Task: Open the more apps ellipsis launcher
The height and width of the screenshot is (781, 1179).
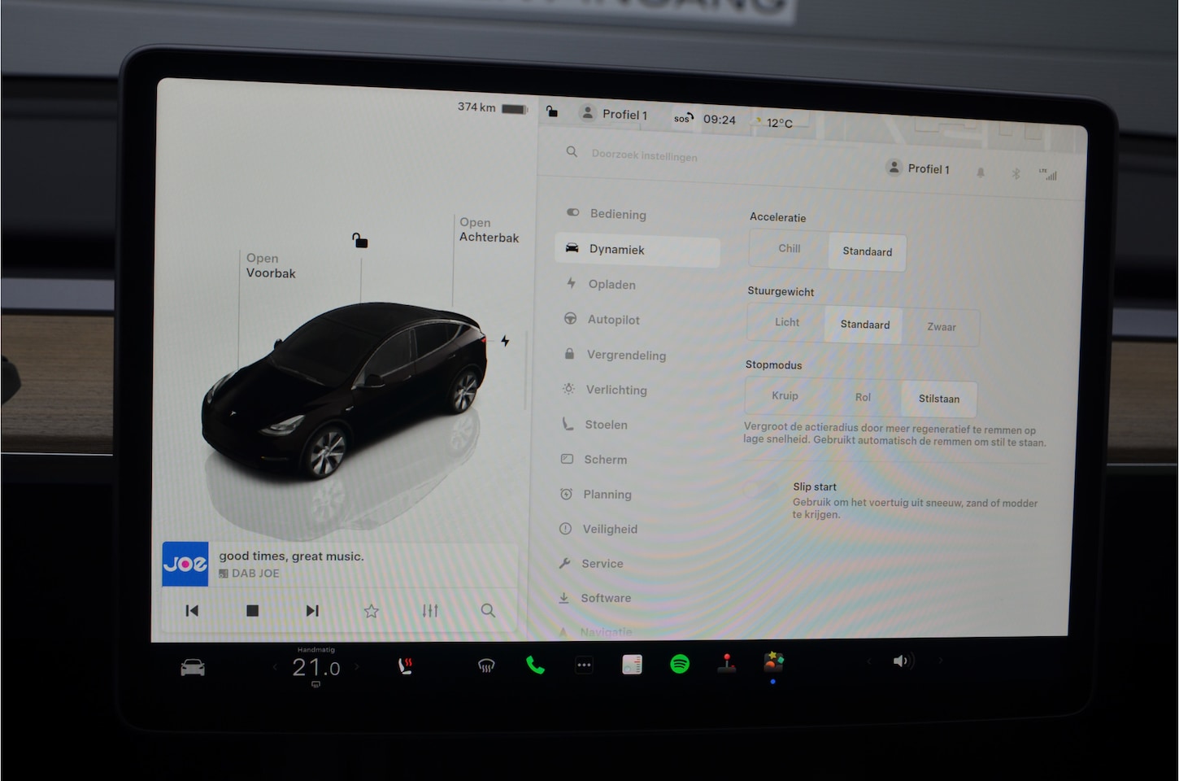Action: click(584, 665)
